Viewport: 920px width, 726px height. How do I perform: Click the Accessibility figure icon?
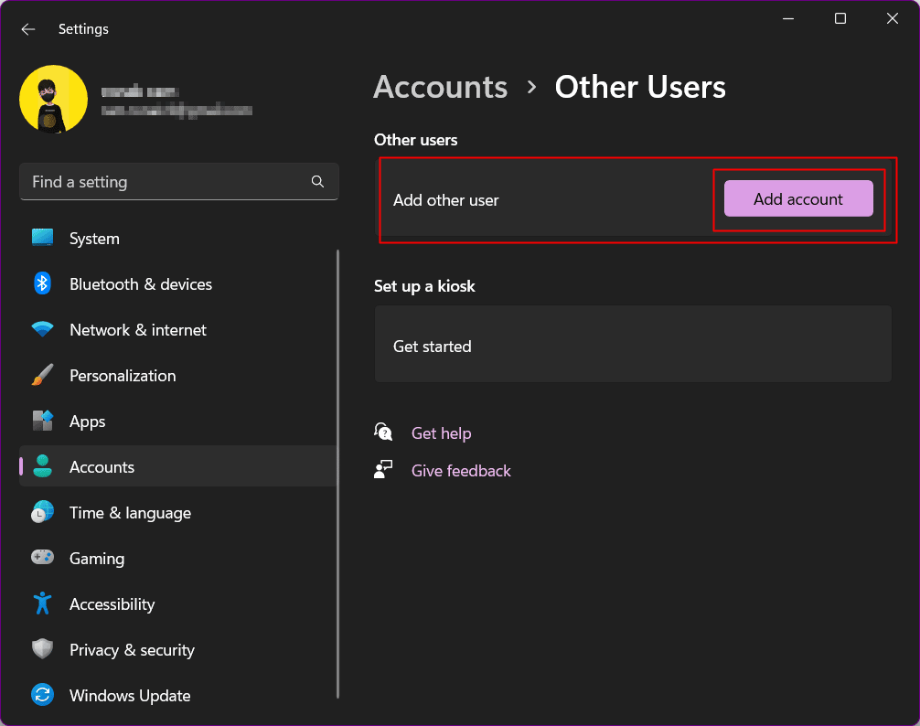tap(42, 603)
